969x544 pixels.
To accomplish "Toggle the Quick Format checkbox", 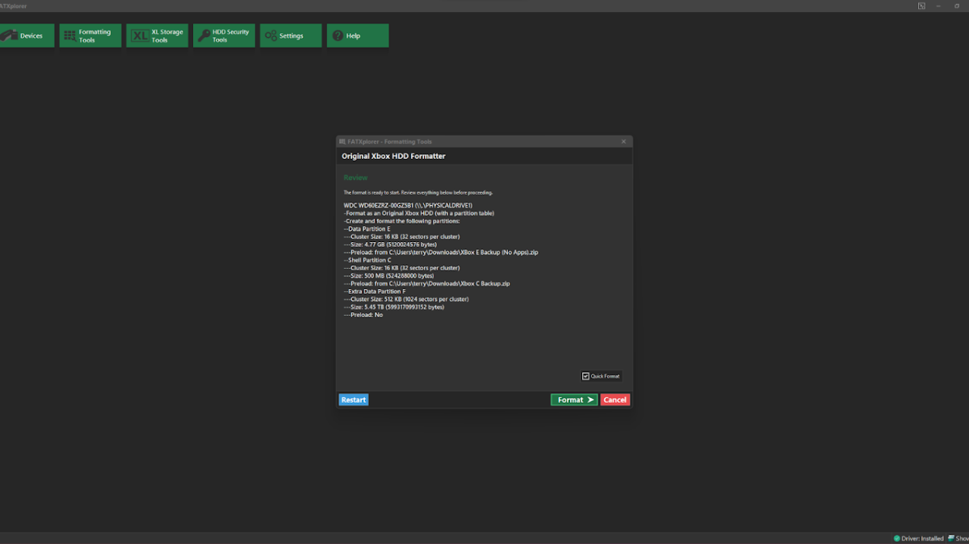I will point(586,376).
